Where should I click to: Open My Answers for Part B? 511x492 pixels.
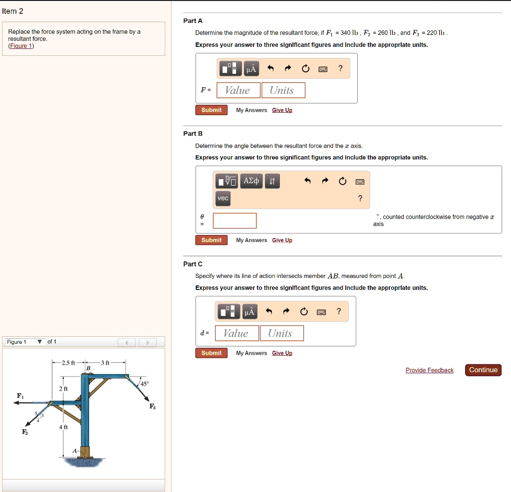[252, 240]
